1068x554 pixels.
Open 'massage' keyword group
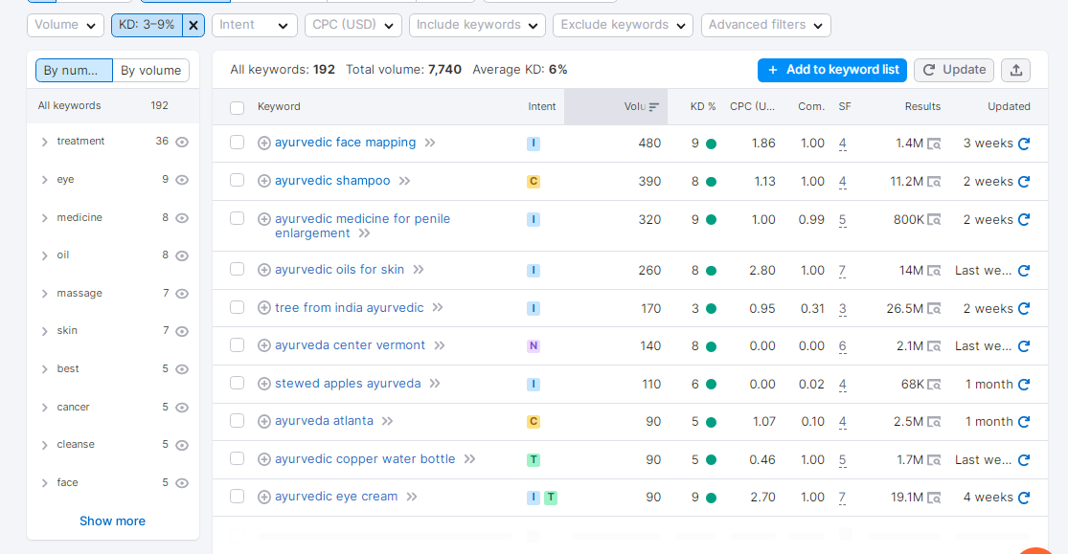click(x=80, y=294)
